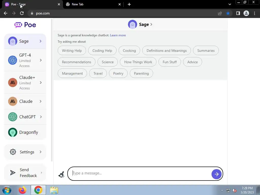
Task: Select the Travel suggestion
Action: 98,73
